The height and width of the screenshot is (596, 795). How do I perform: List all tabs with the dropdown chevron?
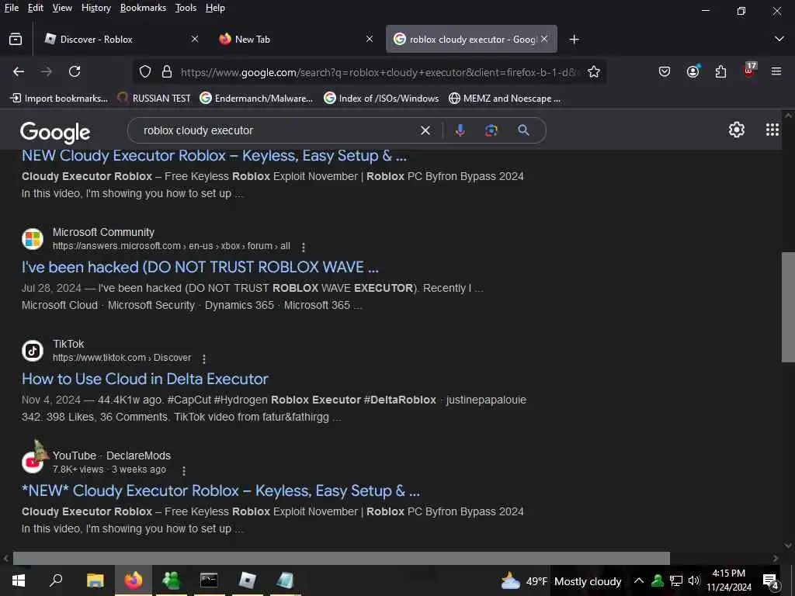pyautogui.click(x=779, y=39)
